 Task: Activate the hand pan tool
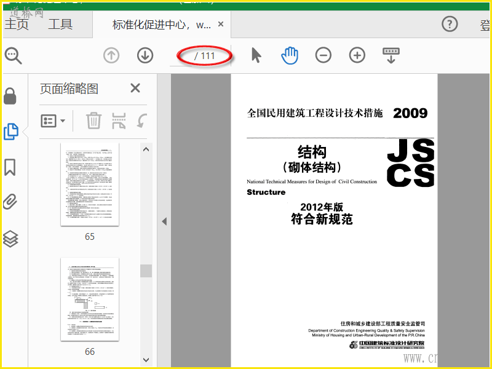click(x=290, y=55)
